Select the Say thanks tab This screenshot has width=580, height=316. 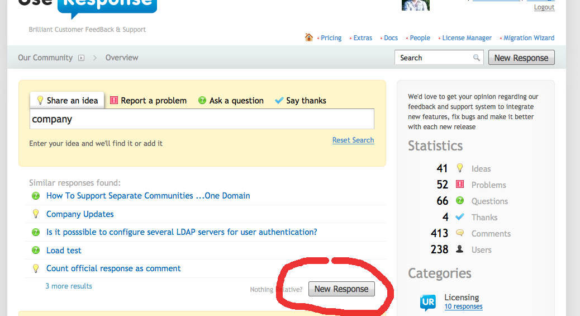click(301, 101)
